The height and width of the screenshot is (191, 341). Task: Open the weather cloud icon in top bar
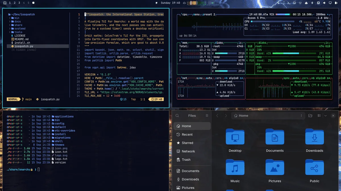click(184, 3)
